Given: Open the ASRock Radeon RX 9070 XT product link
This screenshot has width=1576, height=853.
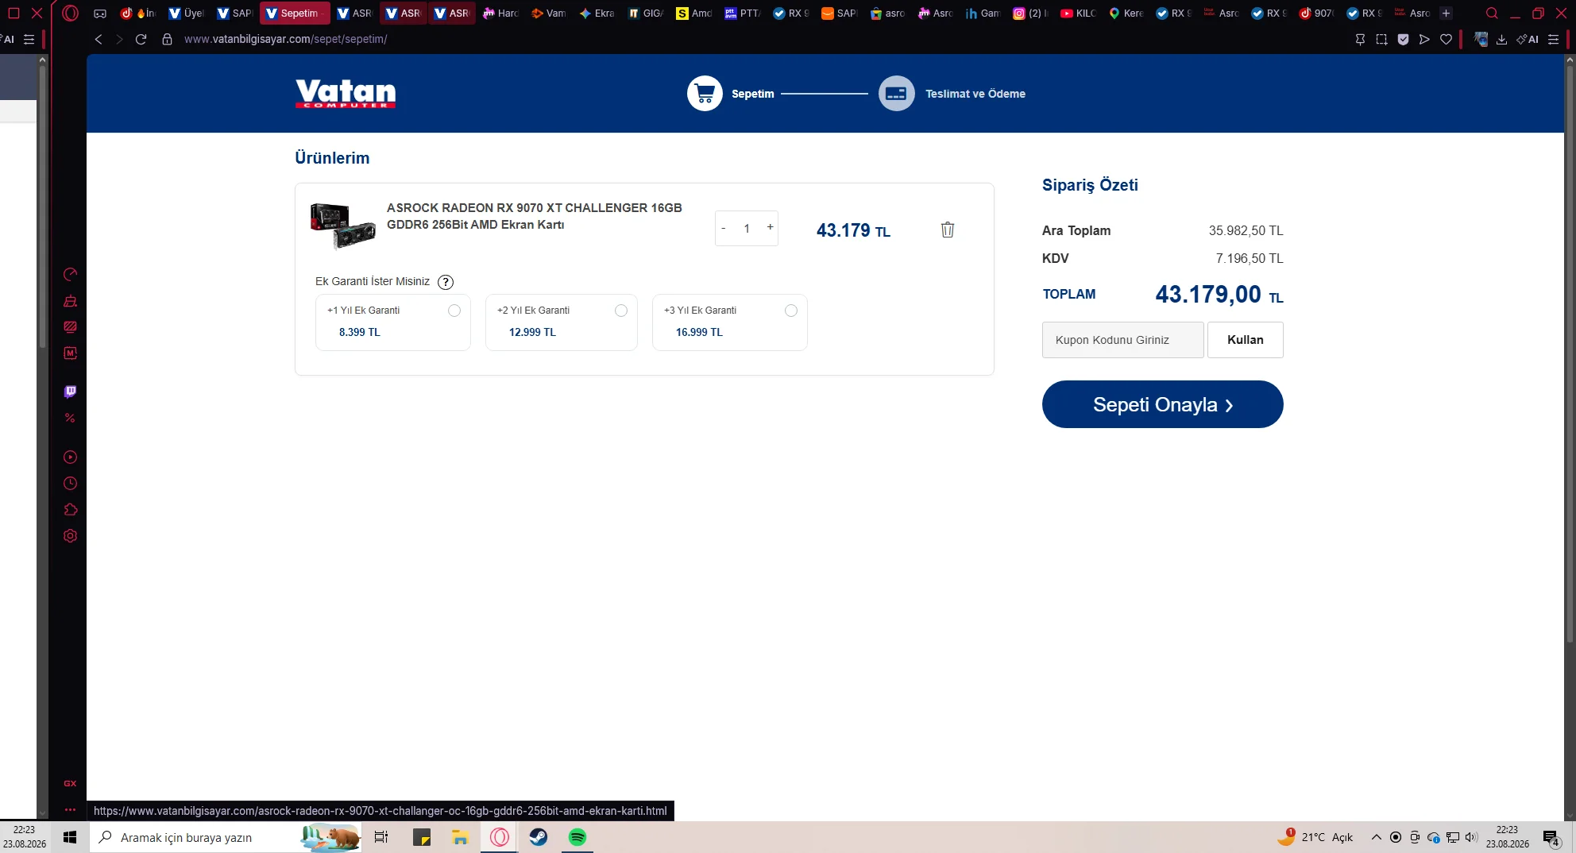Looking at the screenshot, I should tap(534, 216).
